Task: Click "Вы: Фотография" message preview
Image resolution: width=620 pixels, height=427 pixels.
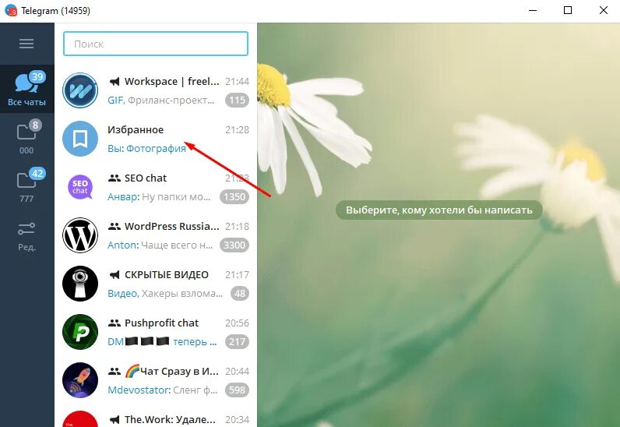Action: click(x=146, y=148)
